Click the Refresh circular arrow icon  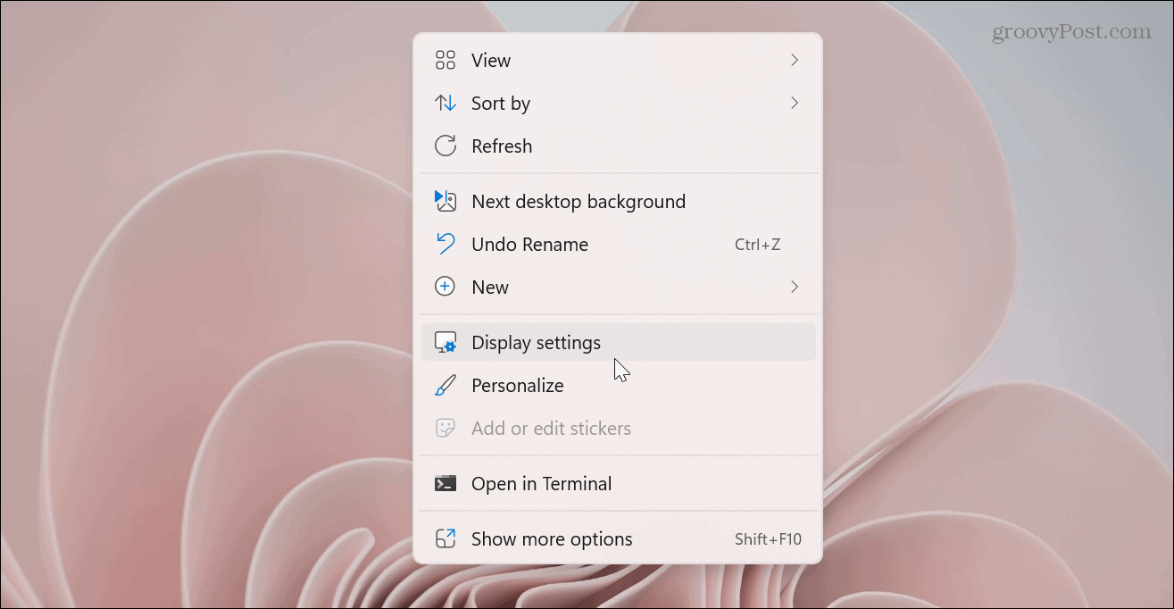point(446,146)
